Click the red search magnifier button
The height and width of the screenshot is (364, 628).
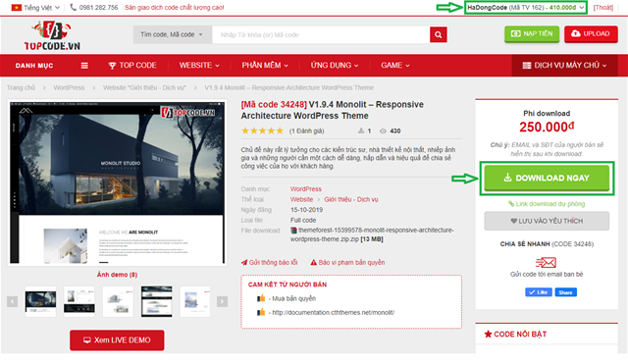click(x=439, y=35)
